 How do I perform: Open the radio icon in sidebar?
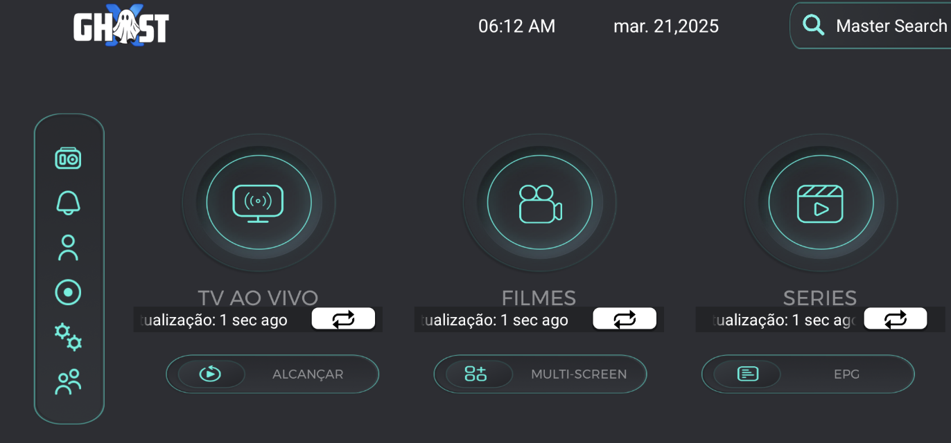tap(68, 159)
